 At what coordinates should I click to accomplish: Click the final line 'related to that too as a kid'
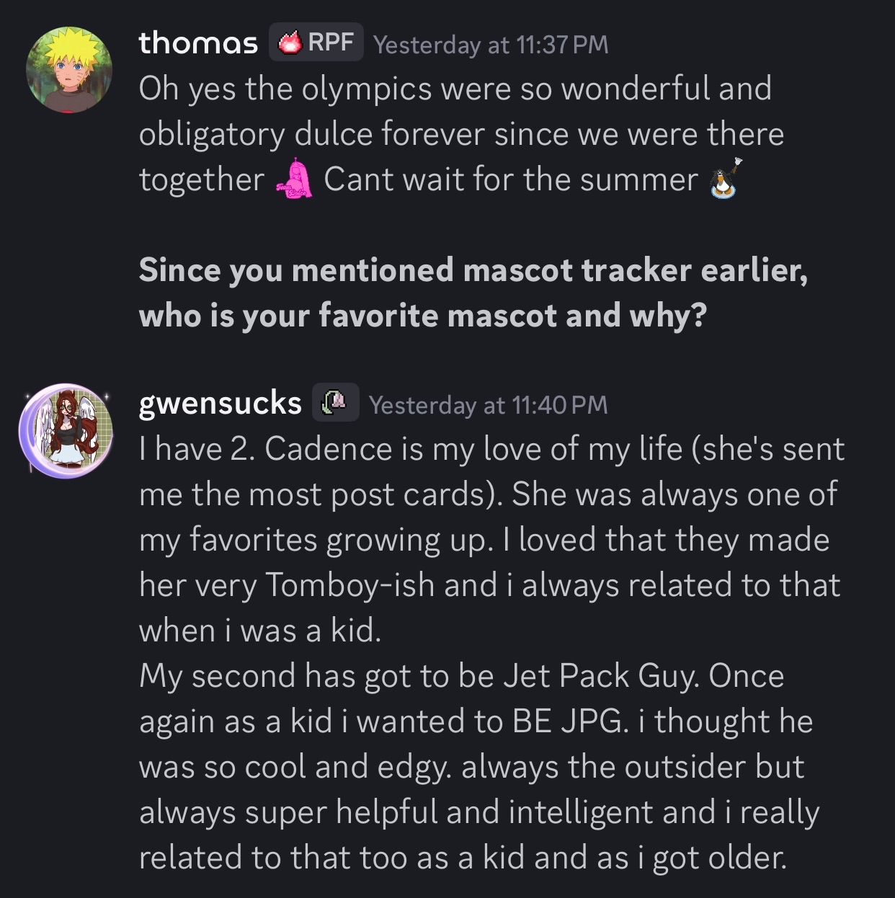[x=462, y=858]
